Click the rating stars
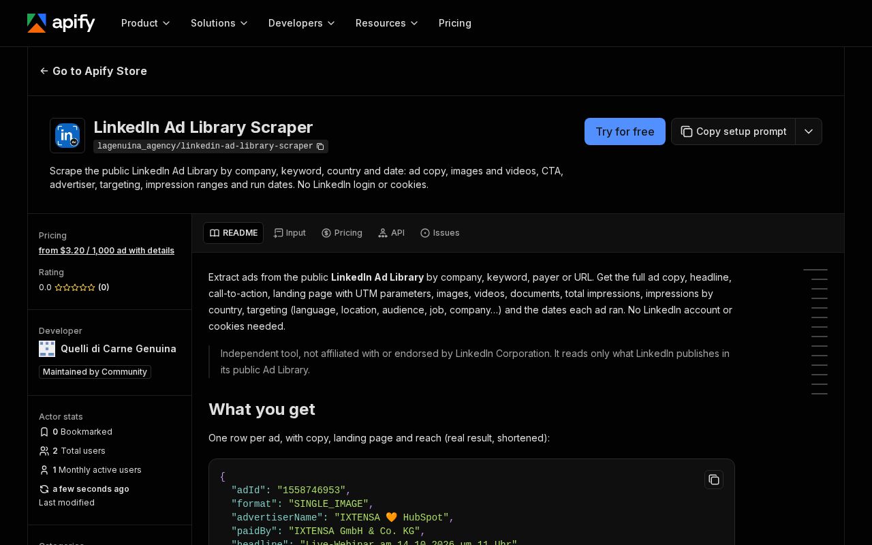 coord(75,287)
